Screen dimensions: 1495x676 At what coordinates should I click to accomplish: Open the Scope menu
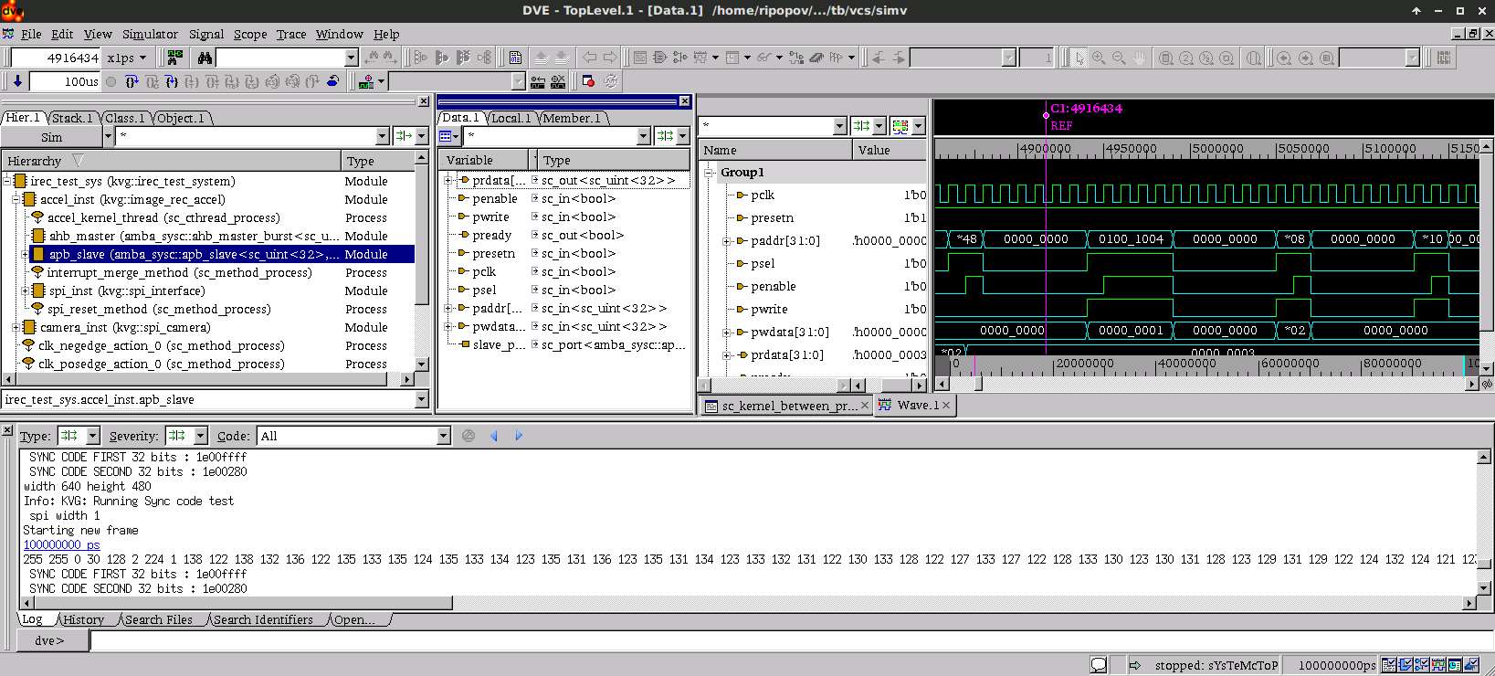pos(249,34)
